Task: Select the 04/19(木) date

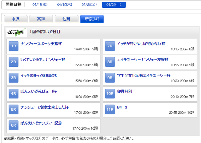Action: pyautogui.click(x=65, y=5)
